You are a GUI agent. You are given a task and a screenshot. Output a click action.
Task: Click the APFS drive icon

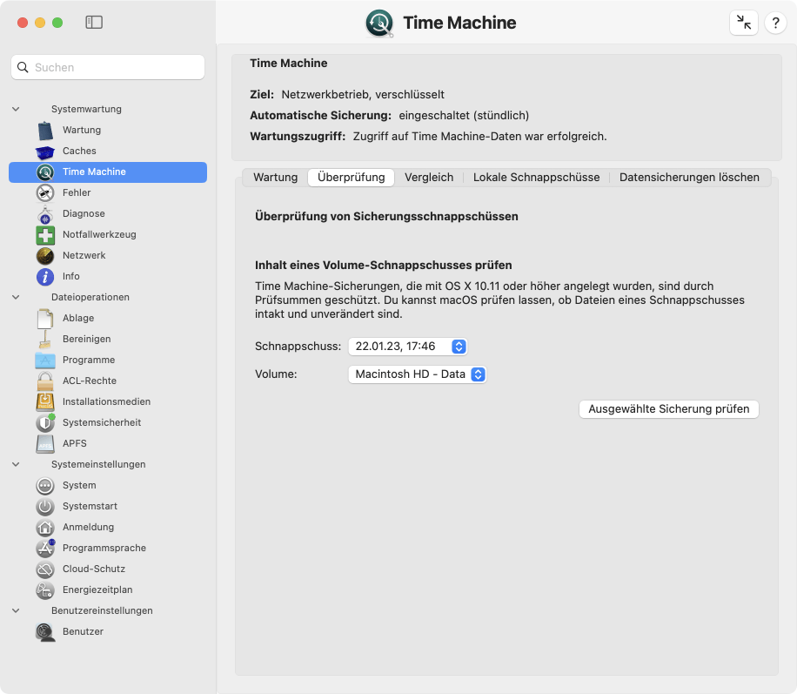45,444
